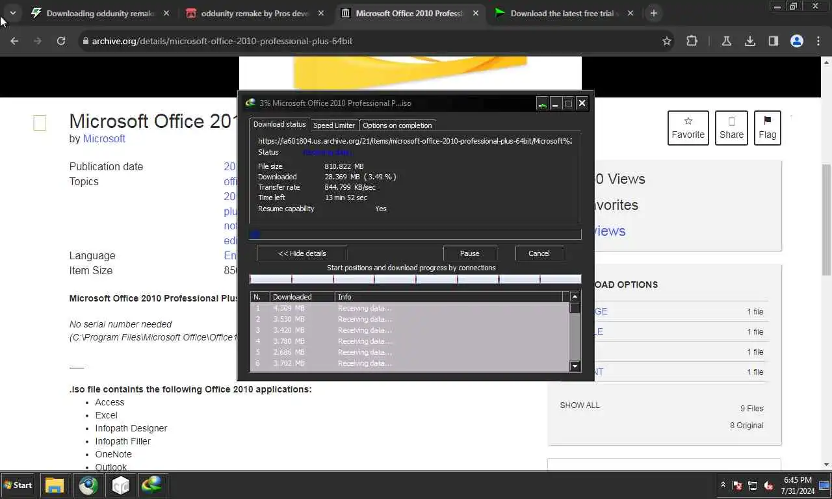Click the IDM logo in the dialog title
832x499 pixels.
point(250,103)
